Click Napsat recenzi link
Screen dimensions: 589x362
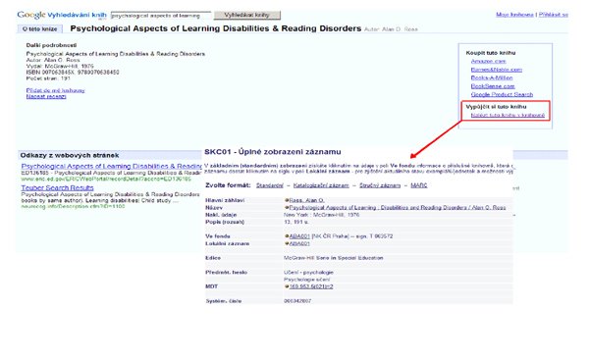(46, 96)
